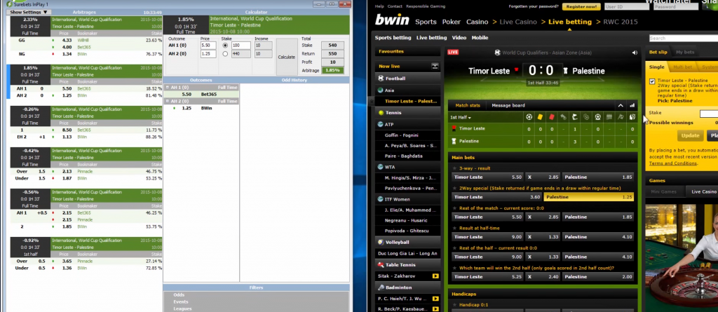Click the globe icon beside ITF Women

click(x=381, y=199)
